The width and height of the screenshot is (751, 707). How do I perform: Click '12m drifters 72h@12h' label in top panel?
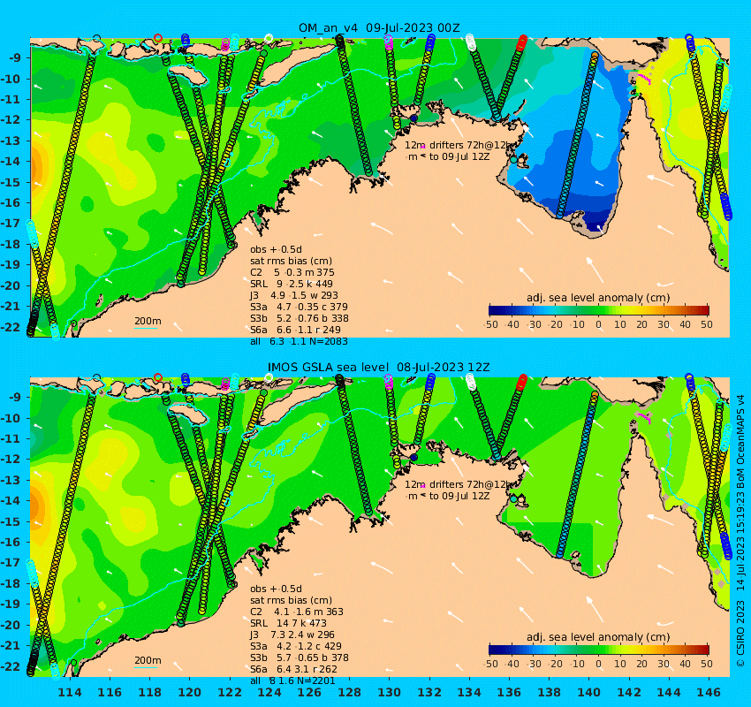[459, 145]
